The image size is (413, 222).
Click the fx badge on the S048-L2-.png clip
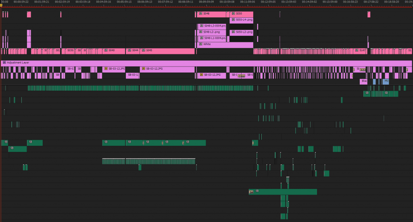201,32
